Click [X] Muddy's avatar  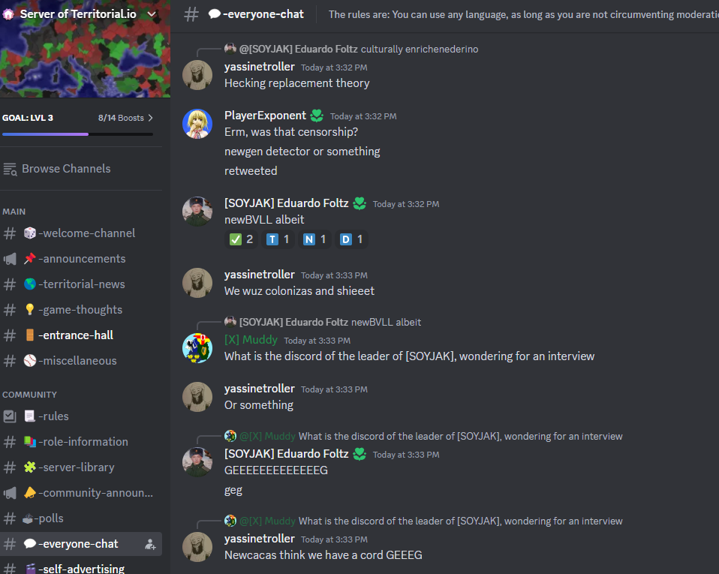(197, 348)
